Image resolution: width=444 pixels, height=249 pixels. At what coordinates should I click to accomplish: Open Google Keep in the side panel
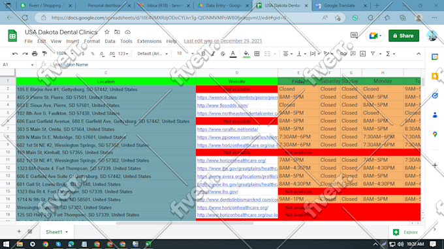(435, 76)
